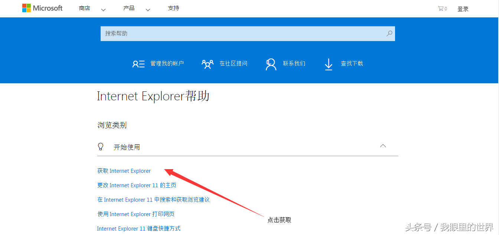The height and width of the screenshot is (235, 499).
Task: Click the 浏览类别 section heading
Action: coord(112,125)
